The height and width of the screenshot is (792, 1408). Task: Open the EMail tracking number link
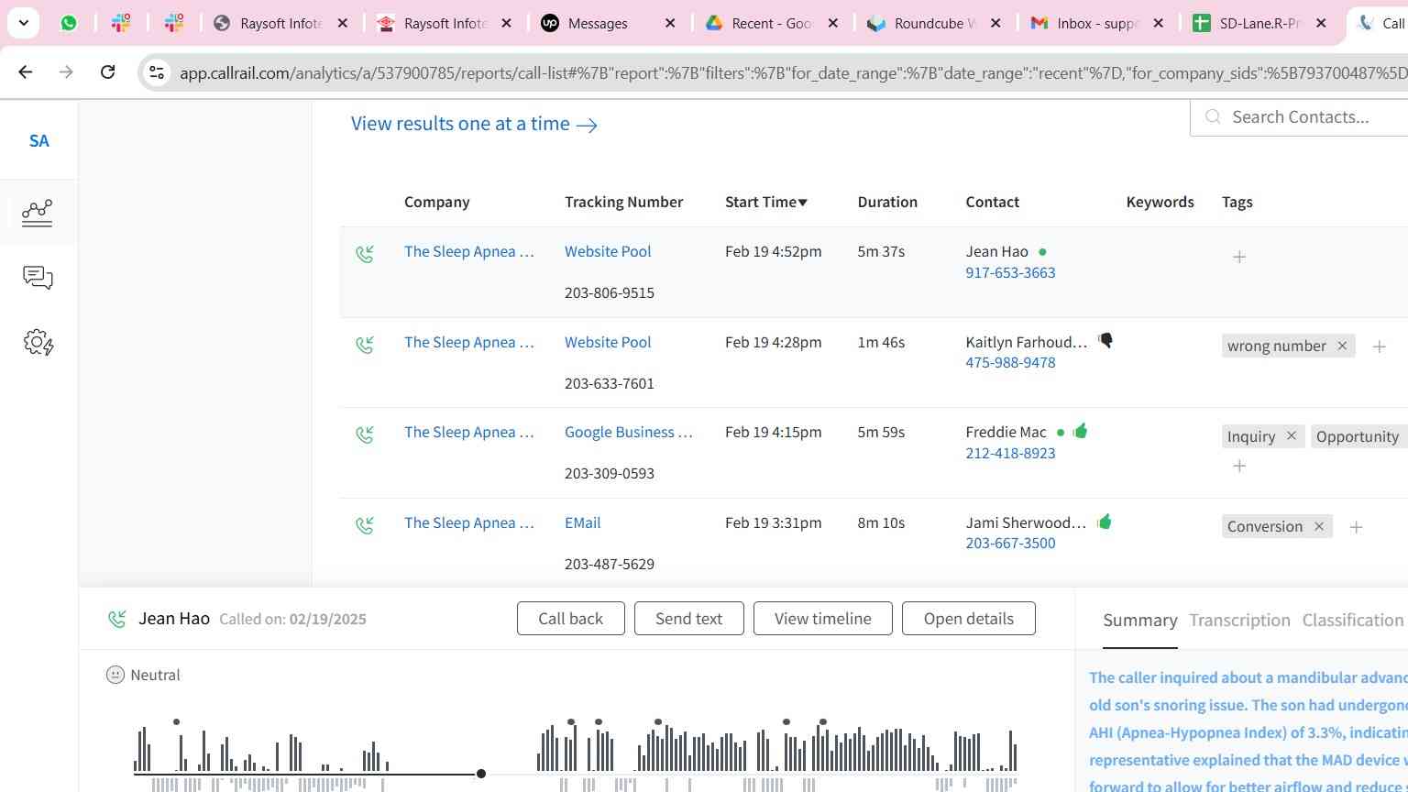[x=582, y=522]
